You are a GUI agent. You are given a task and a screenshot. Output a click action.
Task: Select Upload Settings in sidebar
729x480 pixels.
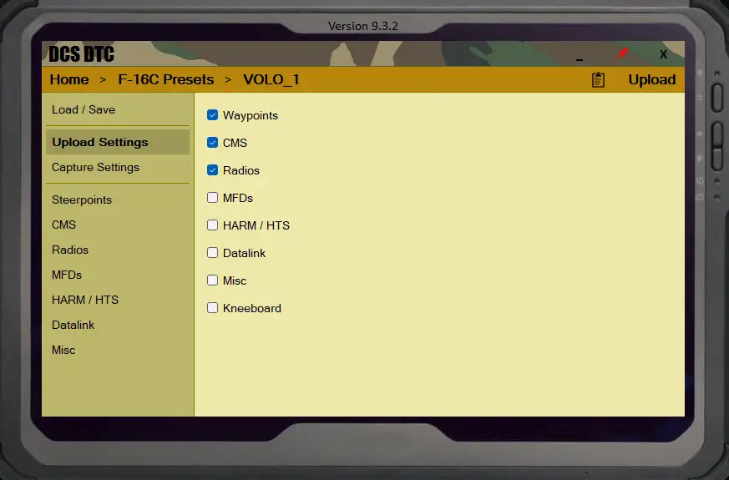coord(118,142)
